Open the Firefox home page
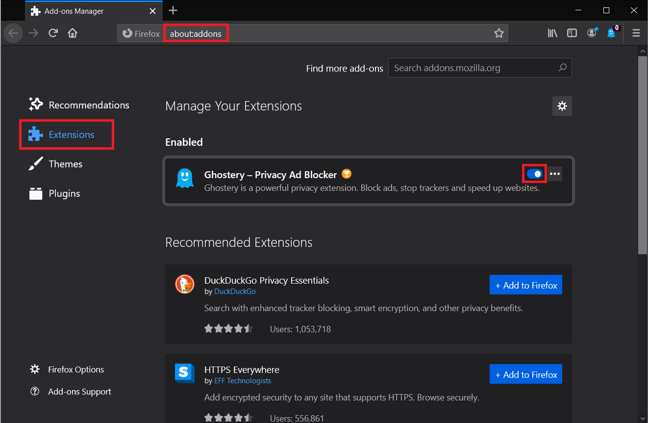The image size is (648, 423). click(x=73, y=33)
